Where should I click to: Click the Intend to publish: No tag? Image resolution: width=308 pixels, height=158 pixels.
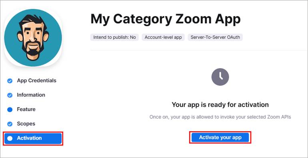coord(114,37)
